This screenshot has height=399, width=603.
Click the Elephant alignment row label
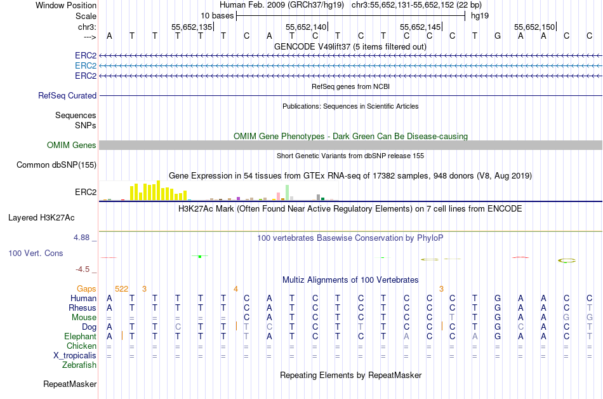click(80, 336)
